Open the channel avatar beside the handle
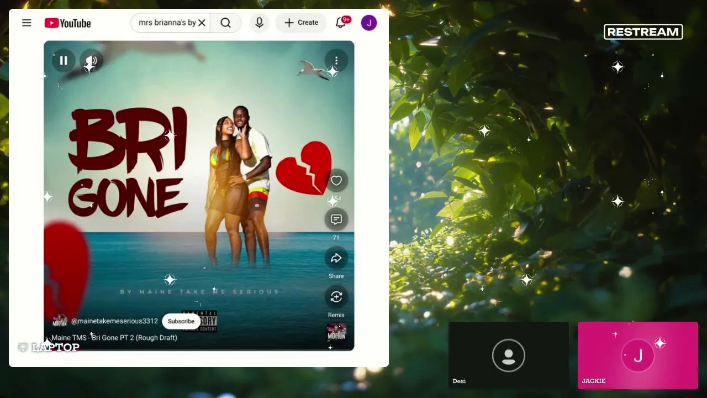Image resolution: width=707 pixels, height=398 pixels. 60,321
